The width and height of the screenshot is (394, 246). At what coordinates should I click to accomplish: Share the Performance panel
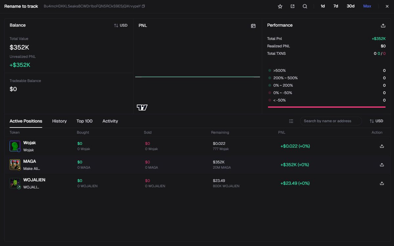[383, 26]
